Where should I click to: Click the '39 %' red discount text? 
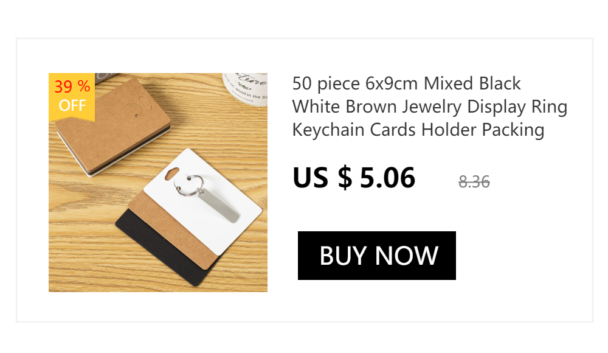click(x=72, y=86)
